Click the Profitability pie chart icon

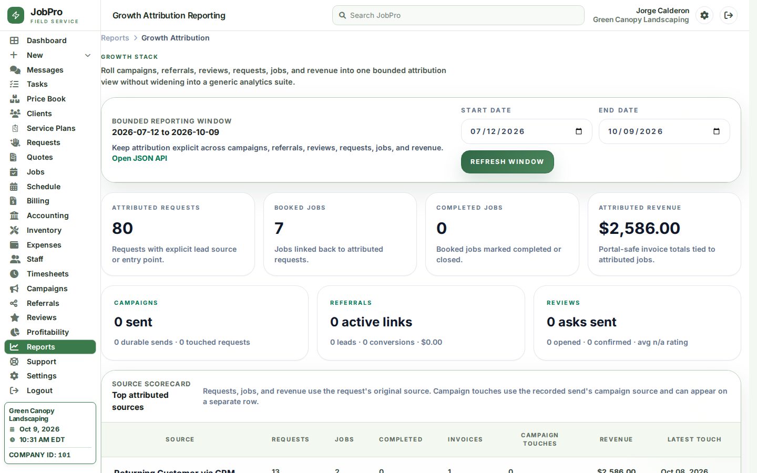pos(15,332)
